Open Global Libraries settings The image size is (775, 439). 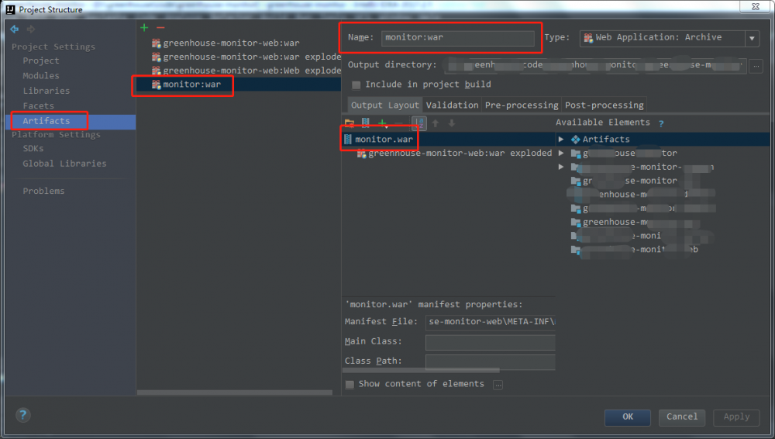64,164
